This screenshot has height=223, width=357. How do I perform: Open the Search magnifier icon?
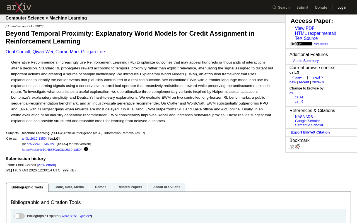pos(274,7)
